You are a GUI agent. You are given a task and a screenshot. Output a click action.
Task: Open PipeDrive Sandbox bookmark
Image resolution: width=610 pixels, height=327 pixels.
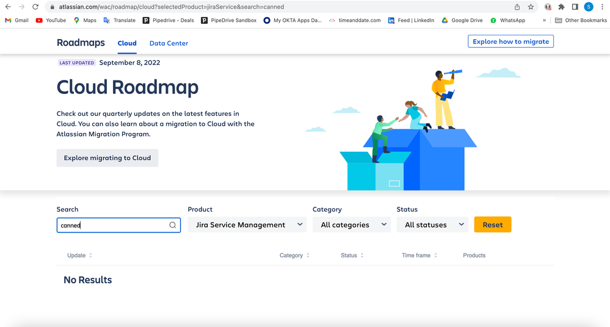229,20
